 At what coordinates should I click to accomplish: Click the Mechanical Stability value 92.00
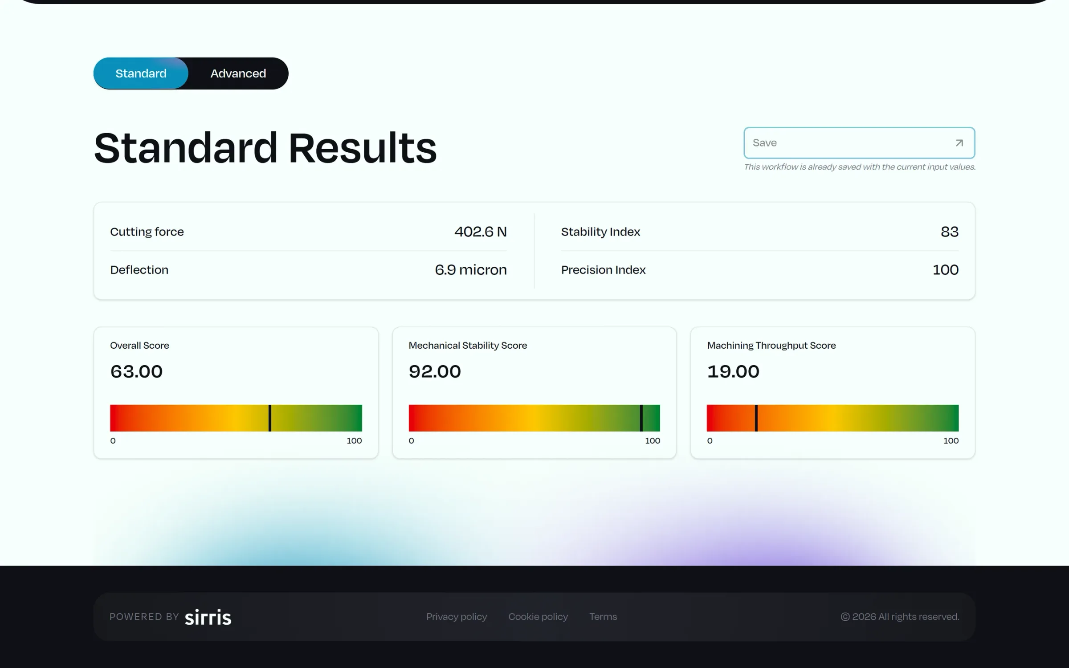(x=435, y=371)
